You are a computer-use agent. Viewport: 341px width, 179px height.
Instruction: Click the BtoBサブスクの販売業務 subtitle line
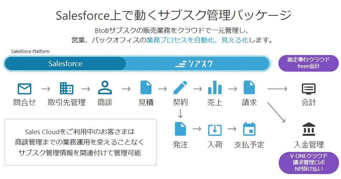tap(172, 30)
